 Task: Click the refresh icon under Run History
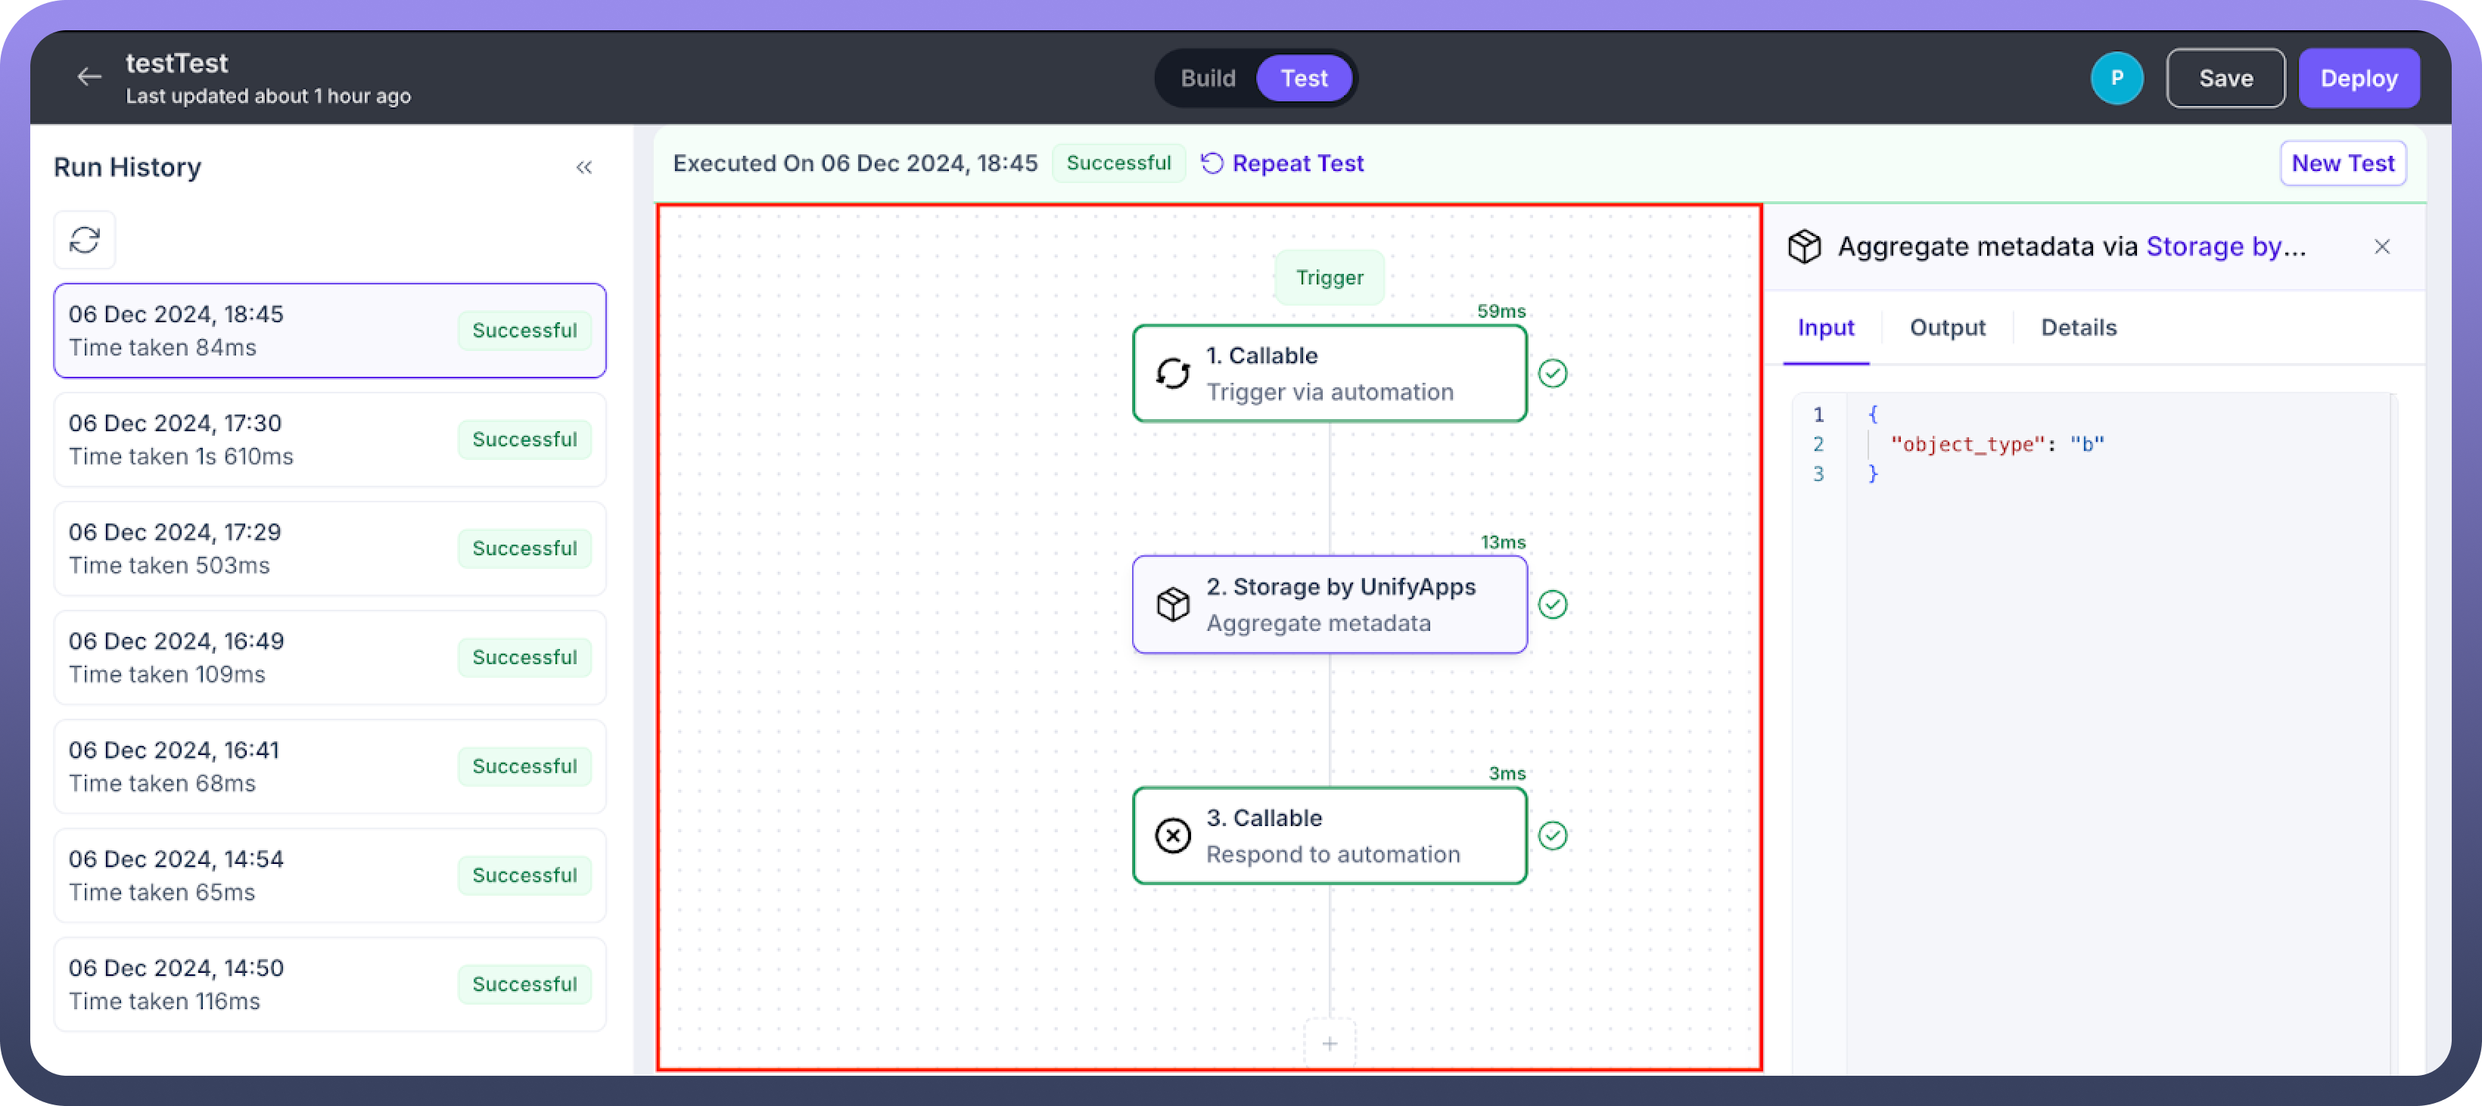pos(85,240)
